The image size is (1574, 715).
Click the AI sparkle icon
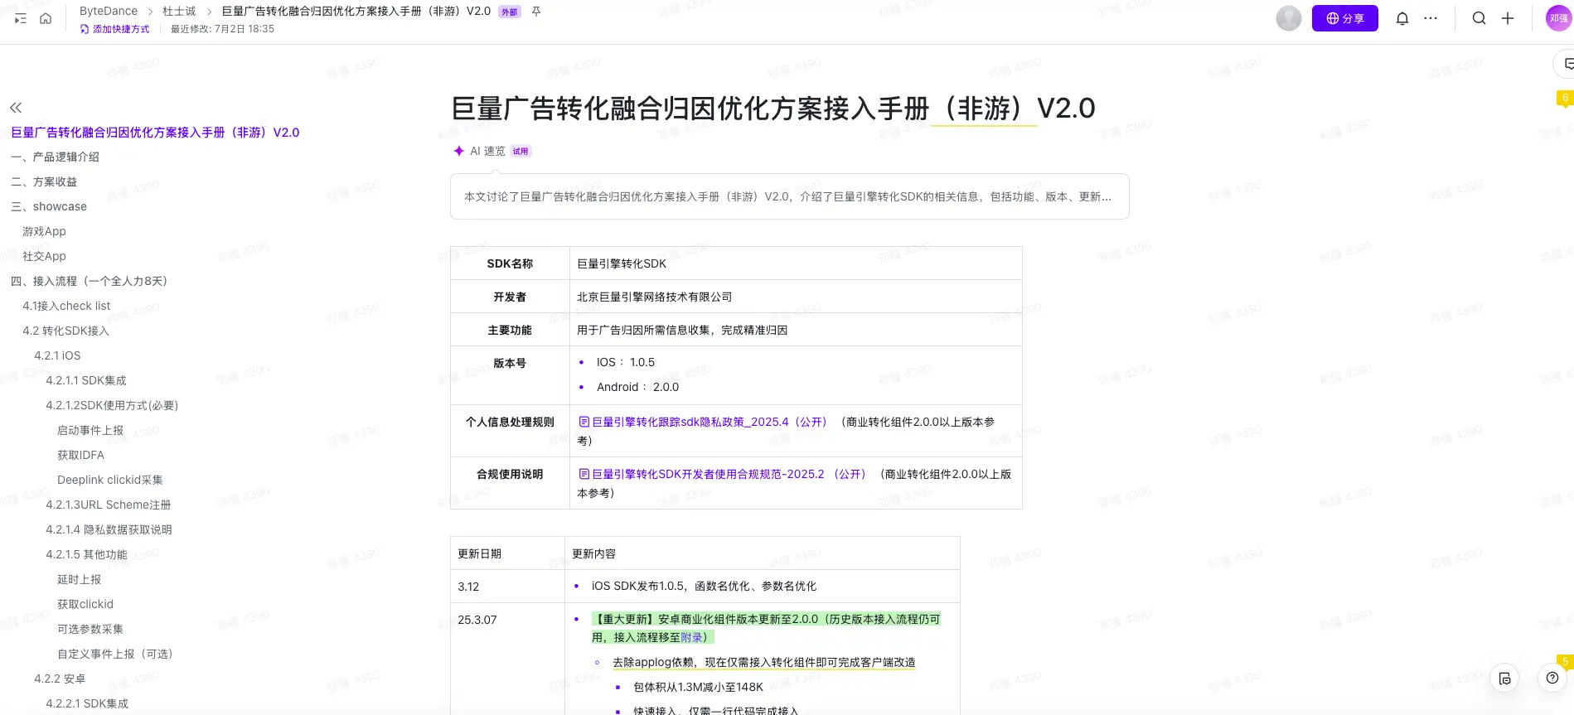point(458,151)
